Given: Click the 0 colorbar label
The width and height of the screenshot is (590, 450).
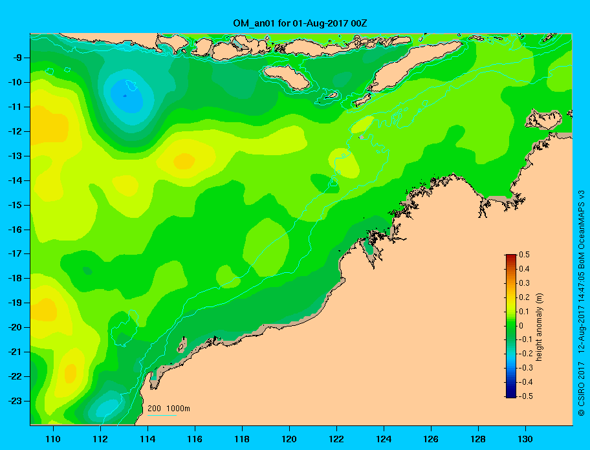Looking at the screenshot, I should click(x=521, y=326).
